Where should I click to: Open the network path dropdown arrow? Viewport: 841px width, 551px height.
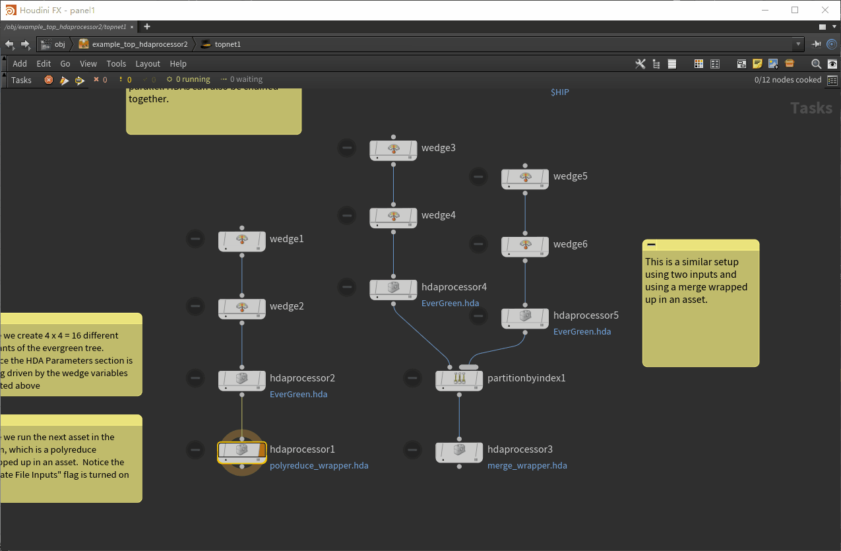tap(798, 44)
